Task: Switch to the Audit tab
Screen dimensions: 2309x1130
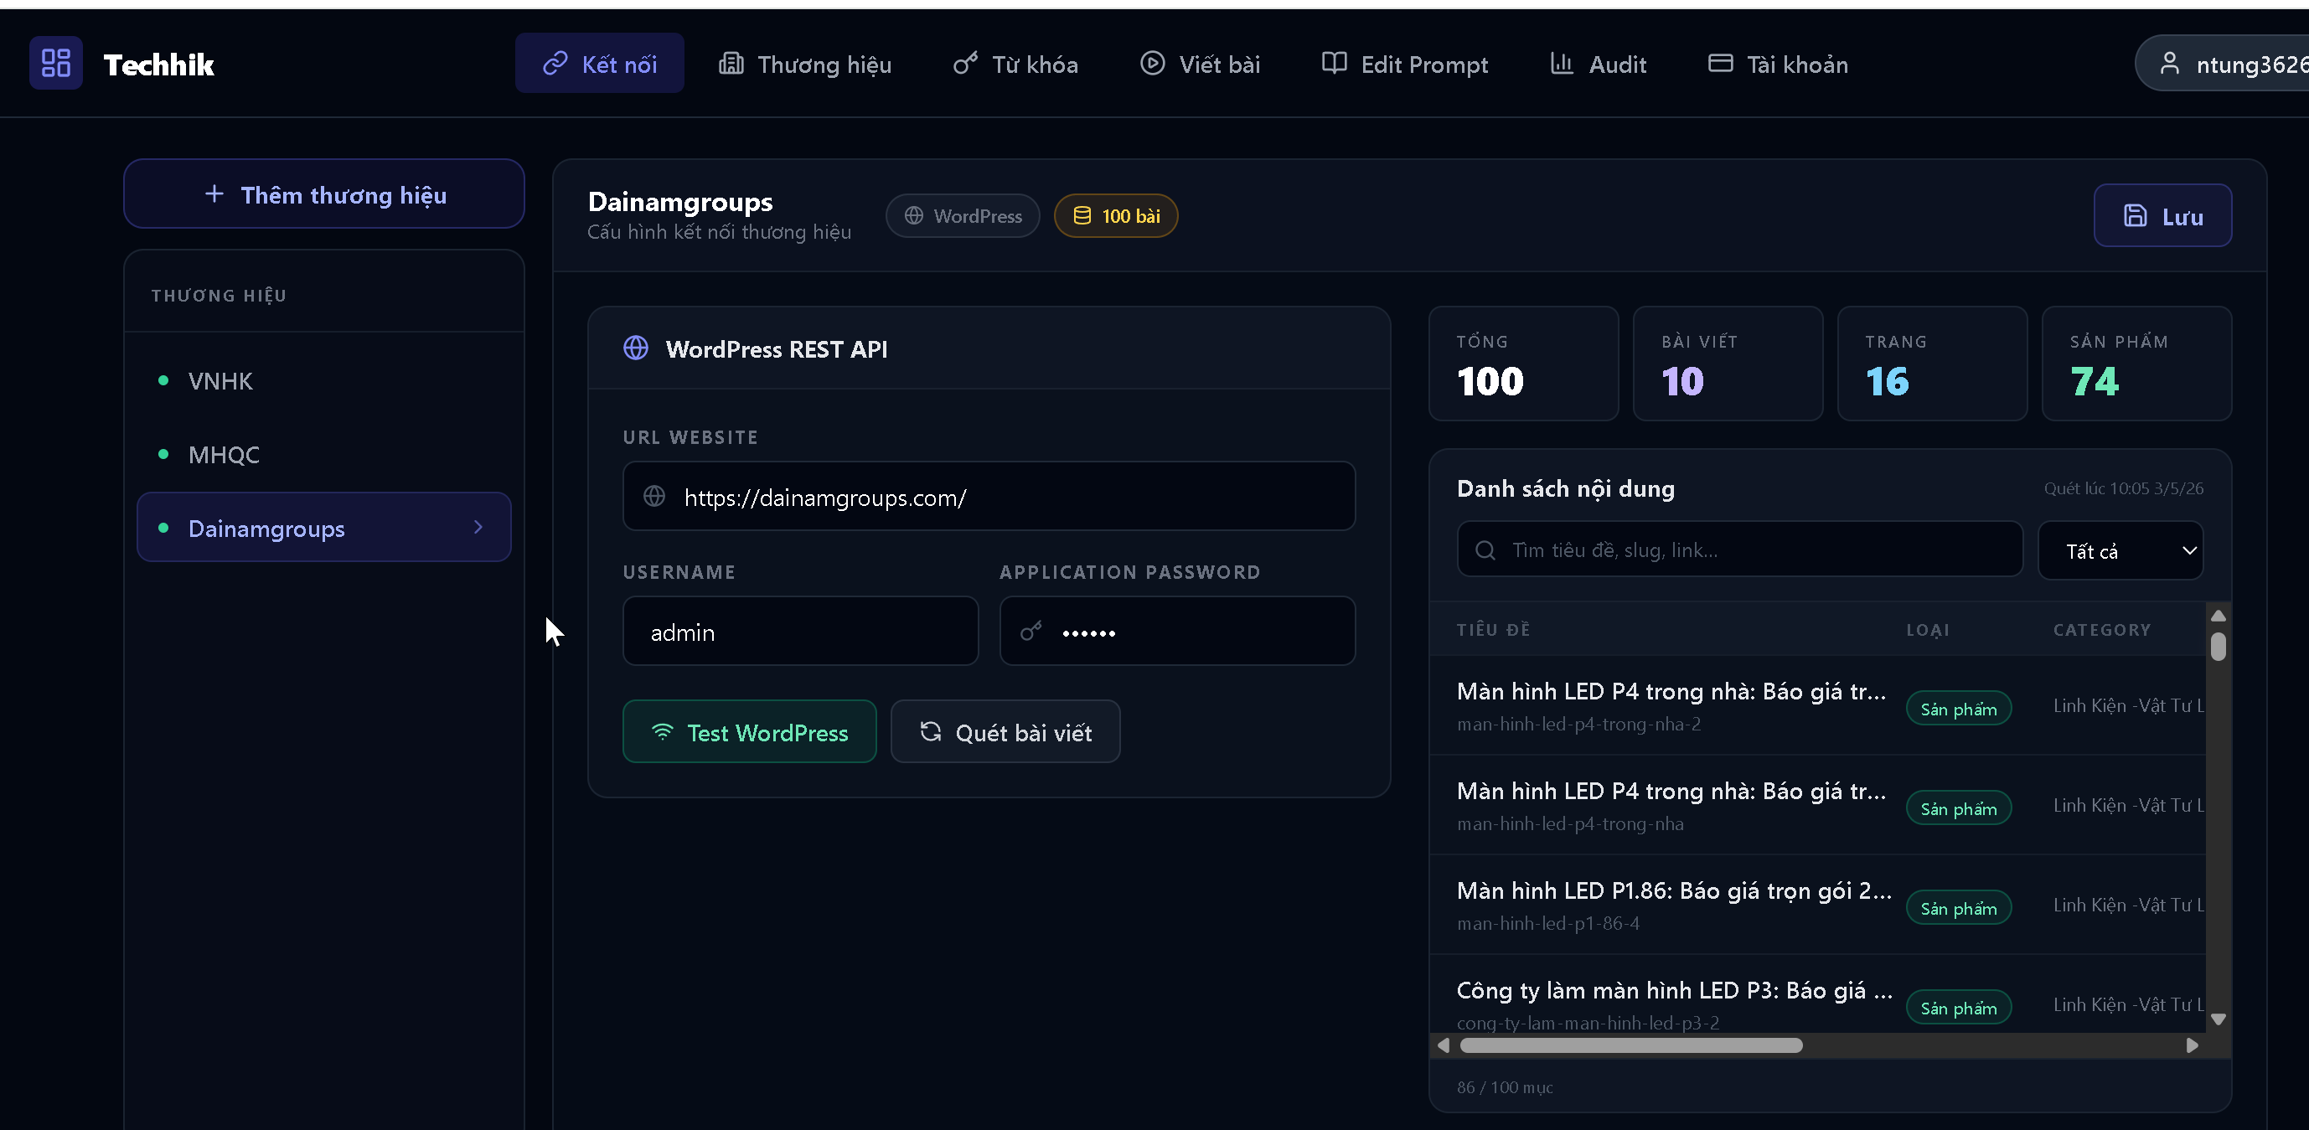Action: coord(1599,64)
